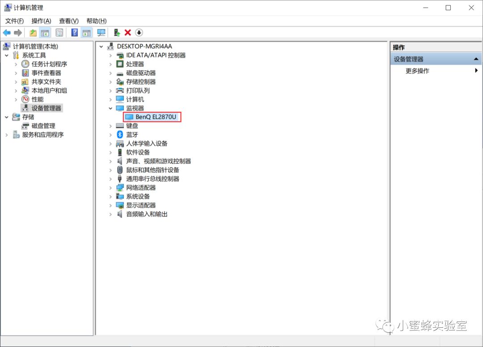Expand the 共享文件夹 node

coord(16,82)
